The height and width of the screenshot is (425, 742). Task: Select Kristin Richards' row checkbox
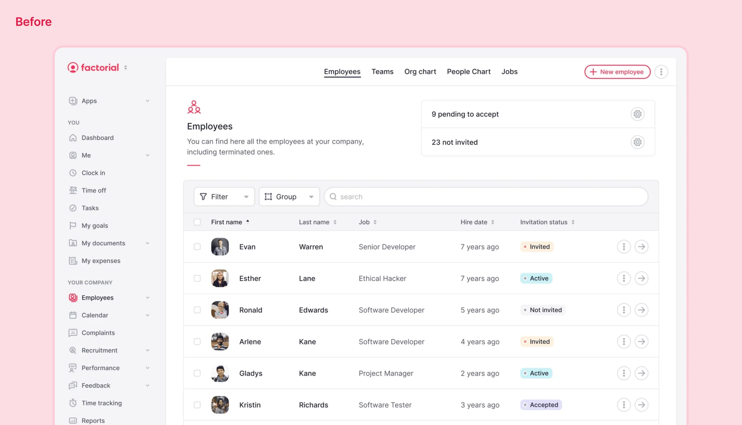click(x=197, y=405)
